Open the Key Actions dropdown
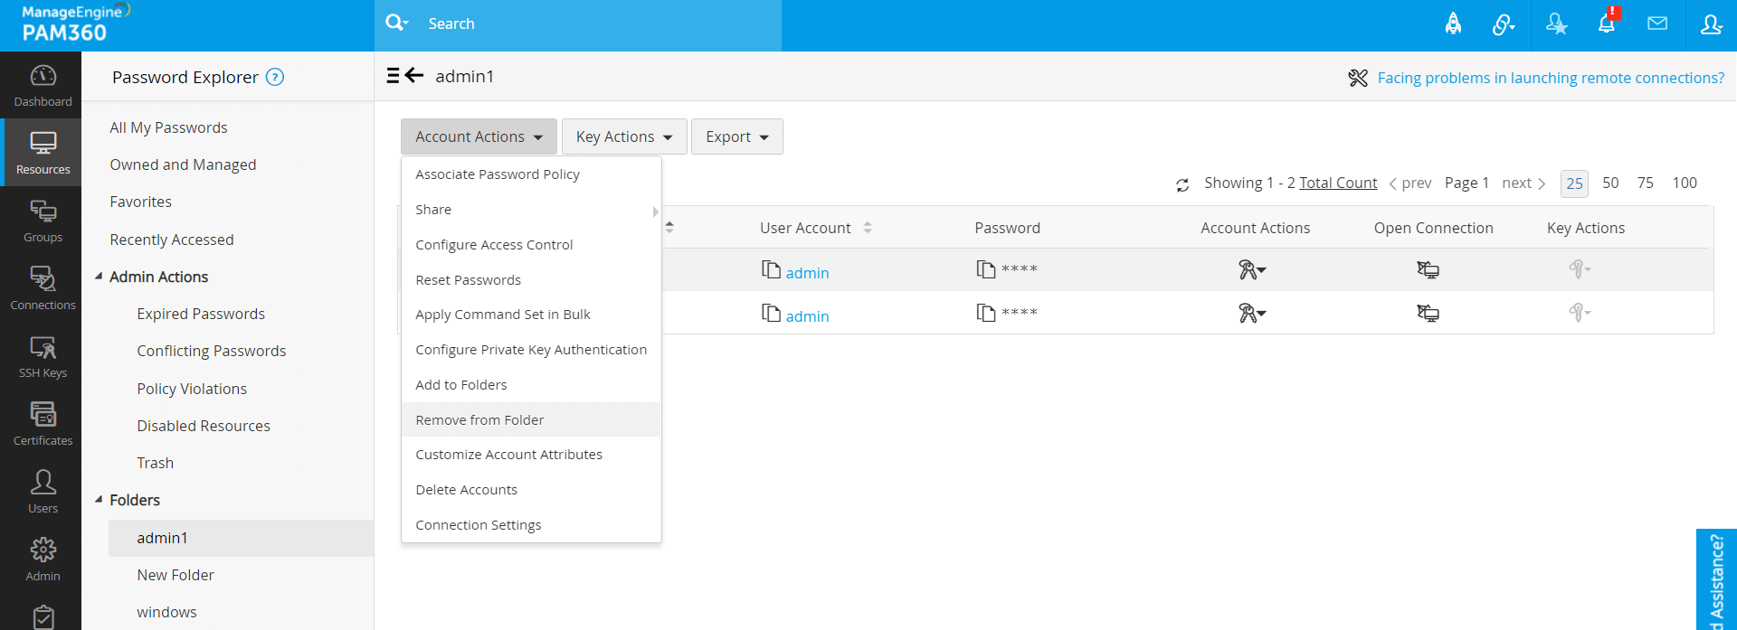This screenshot has height=630, width=1737. [624, 136]
